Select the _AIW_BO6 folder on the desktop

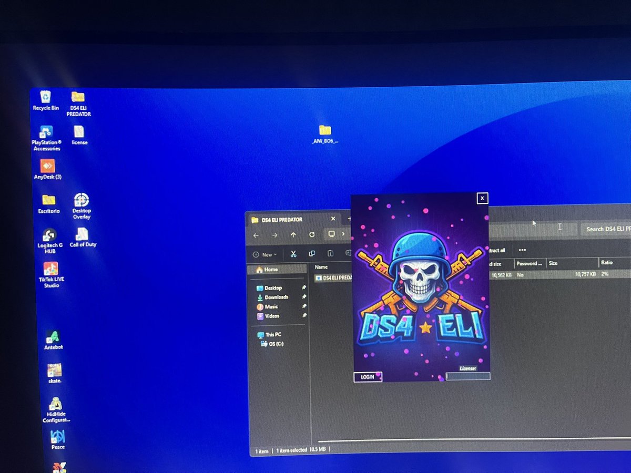click(325, 134)
